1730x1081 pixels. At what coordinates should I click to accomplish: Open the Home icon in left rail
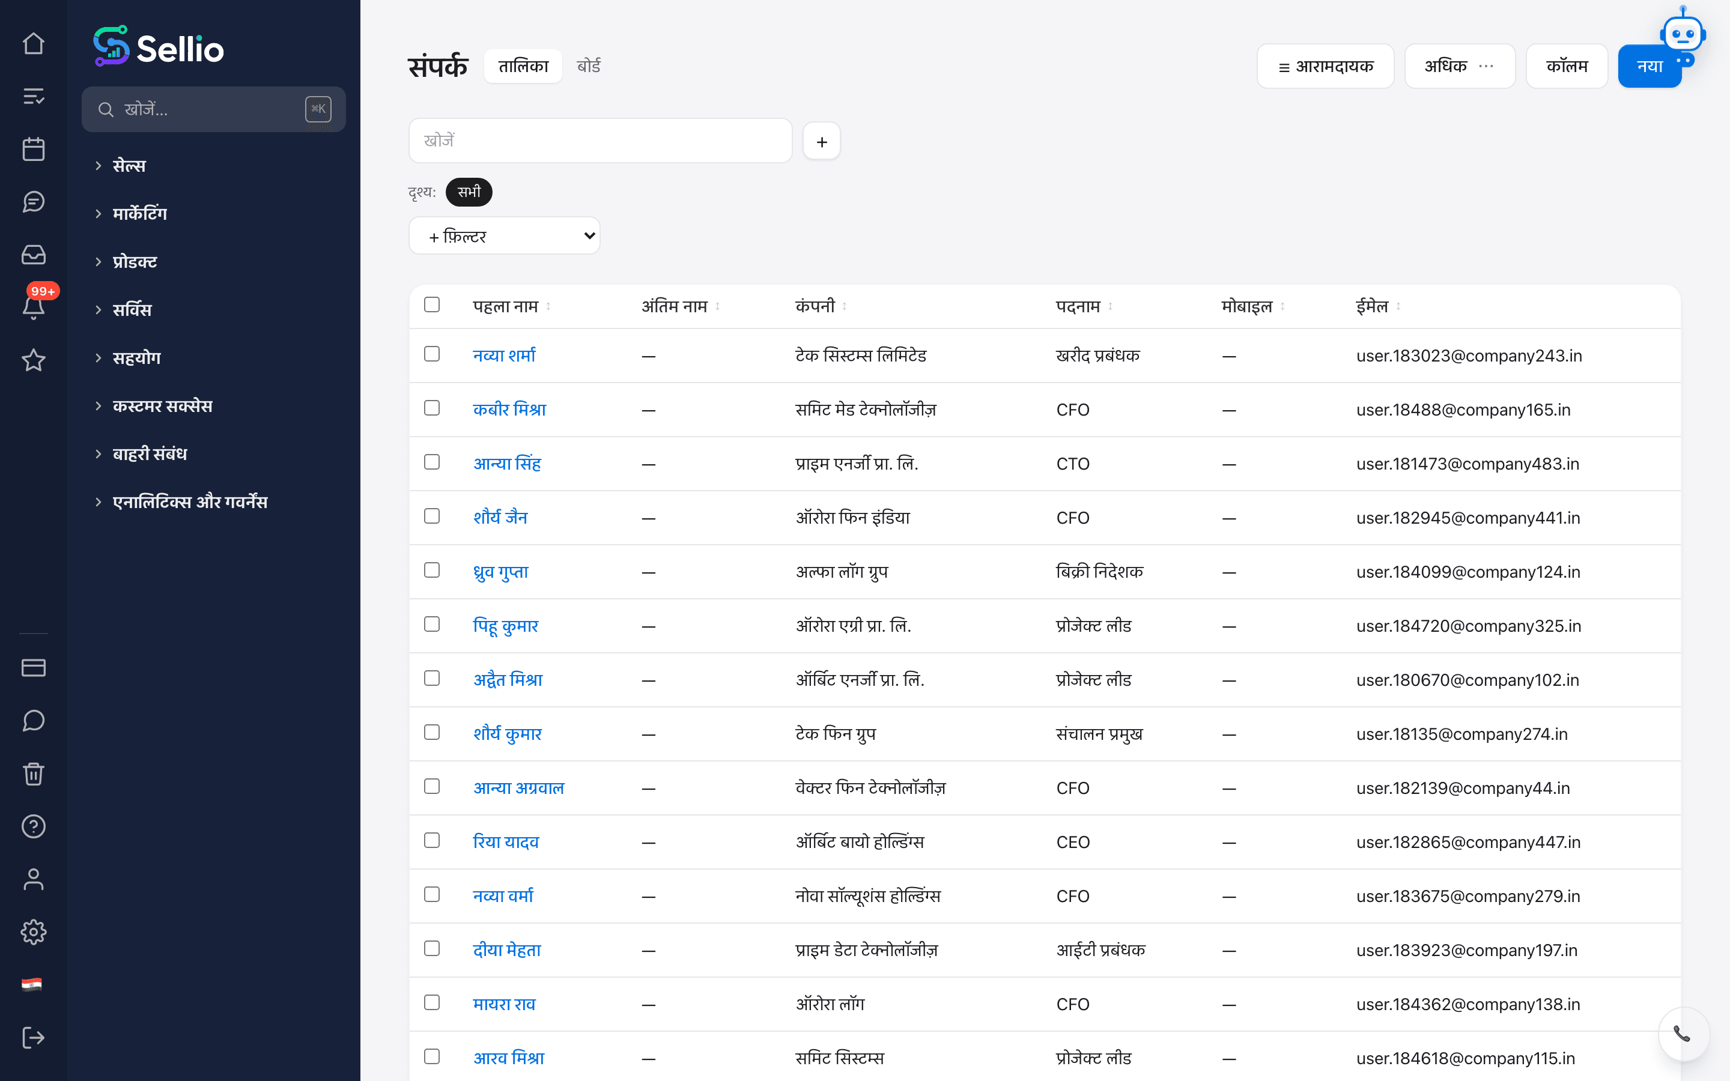[34, 44]
